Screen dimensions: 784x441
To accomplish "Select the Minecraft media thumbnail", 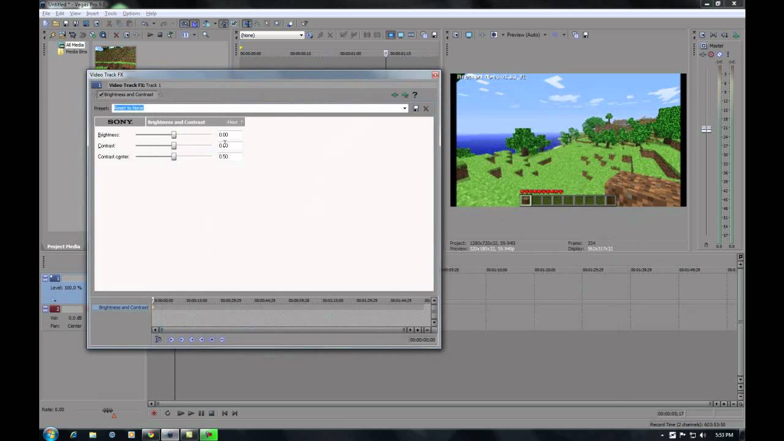I will [115, 57].
